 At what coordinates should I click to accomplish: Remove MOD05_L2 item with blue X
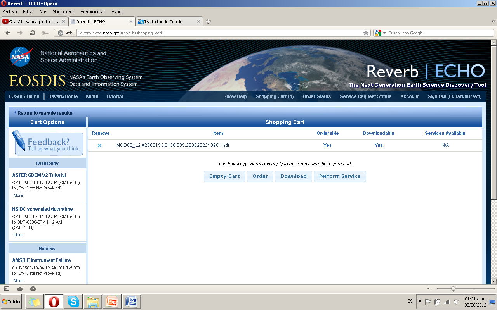99,145
